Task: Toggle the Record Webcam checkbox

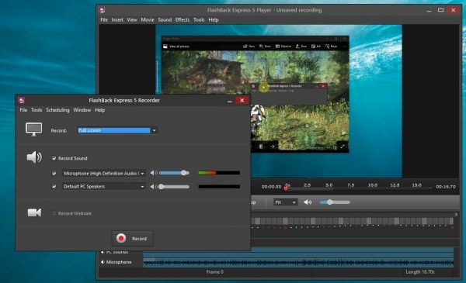Action: click(54, 213)
